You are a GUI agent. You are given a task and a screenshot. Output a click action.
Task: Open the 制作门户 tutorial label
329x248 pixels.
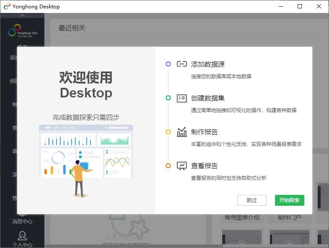(x=289, y=217)
